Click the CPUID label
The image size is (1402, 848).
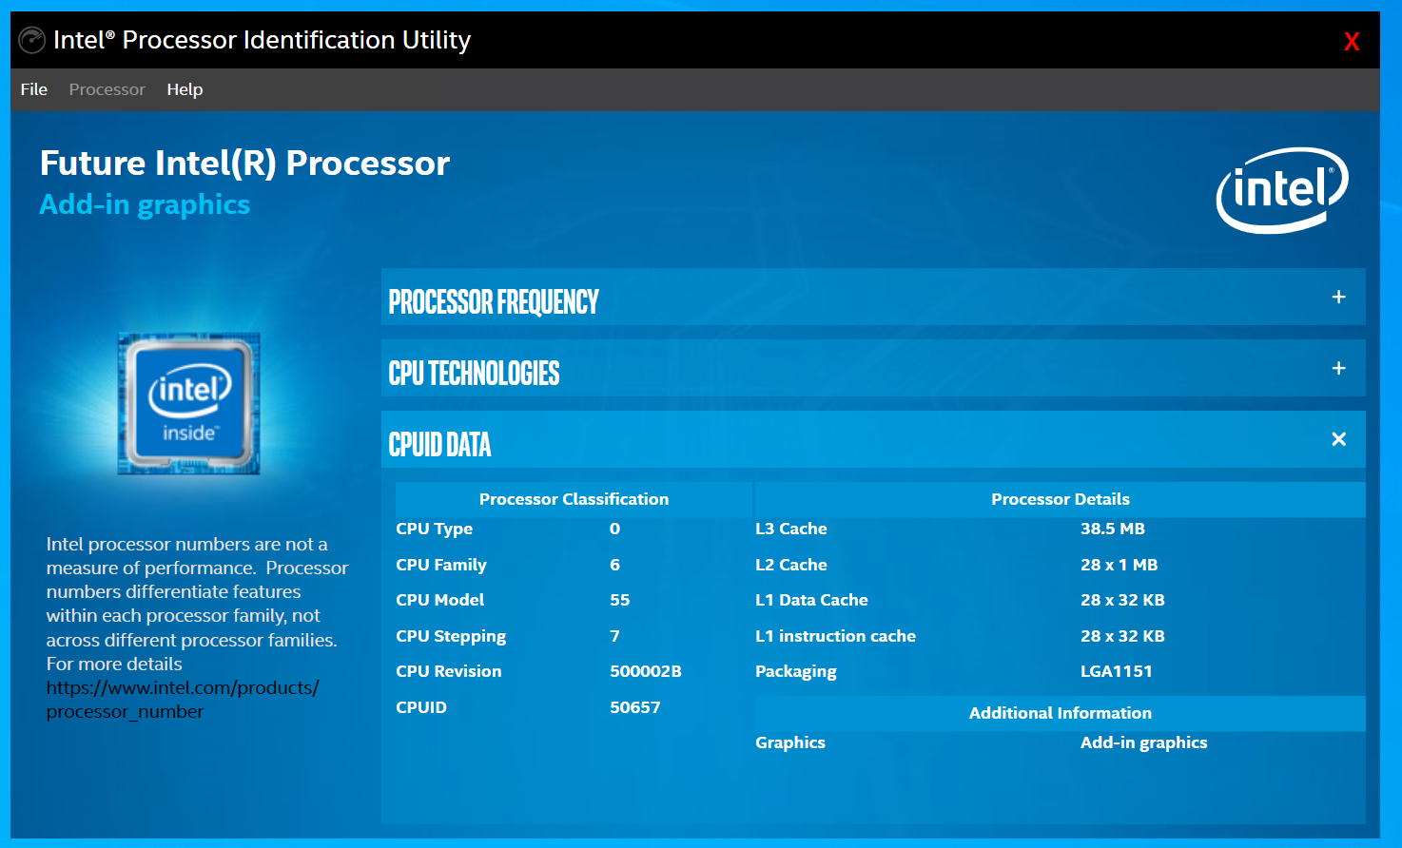click(x=421, y=707)
